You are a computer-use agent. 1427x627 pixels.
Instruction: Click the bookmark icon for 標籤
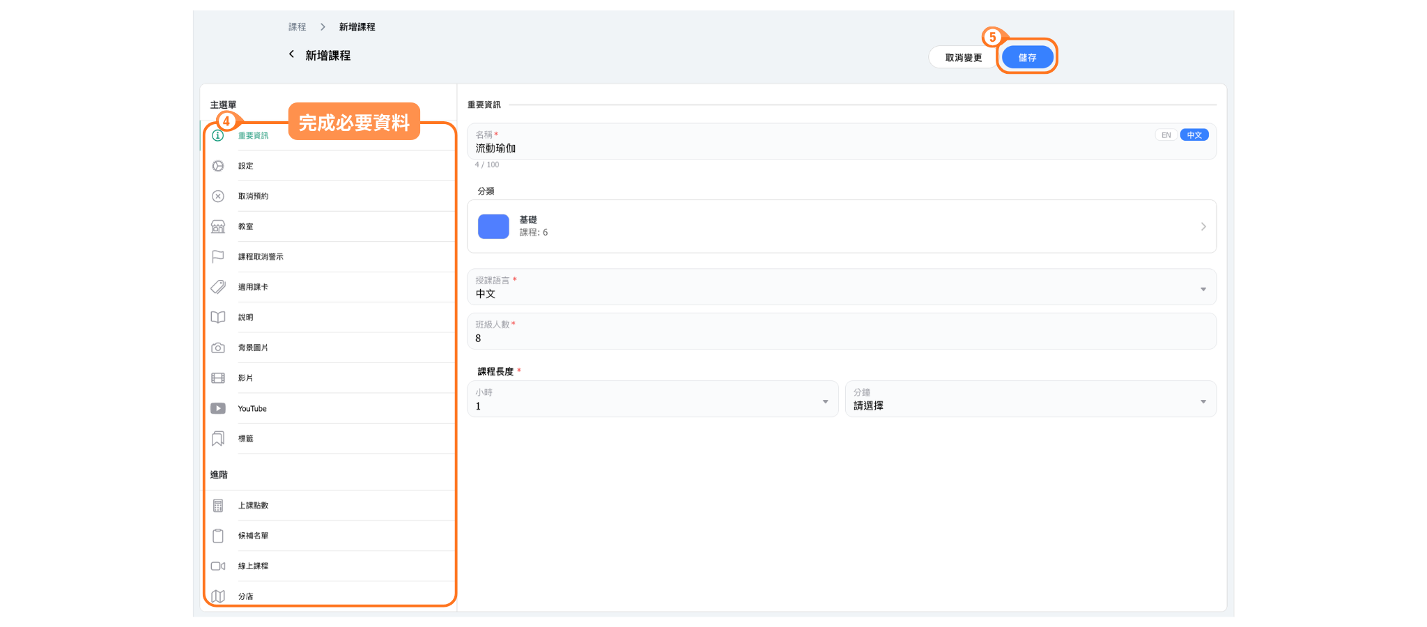(218, 438)
